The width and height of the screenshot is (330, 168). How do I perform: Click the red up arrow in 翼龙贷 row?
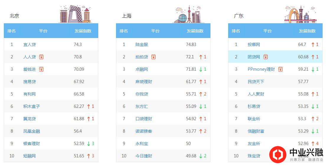(89, 119)
